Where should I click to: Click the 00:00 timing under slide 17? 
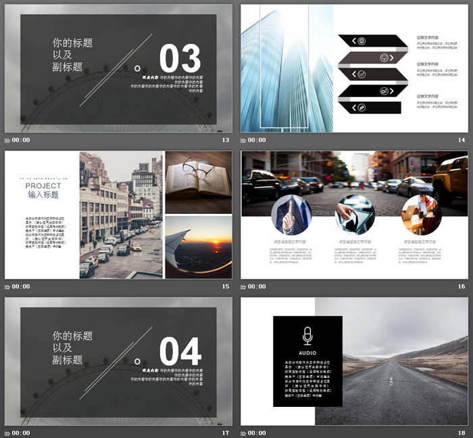click(20, 433)
